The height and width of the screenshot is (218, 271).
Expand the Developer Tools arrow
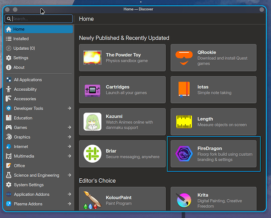point(69,108)
